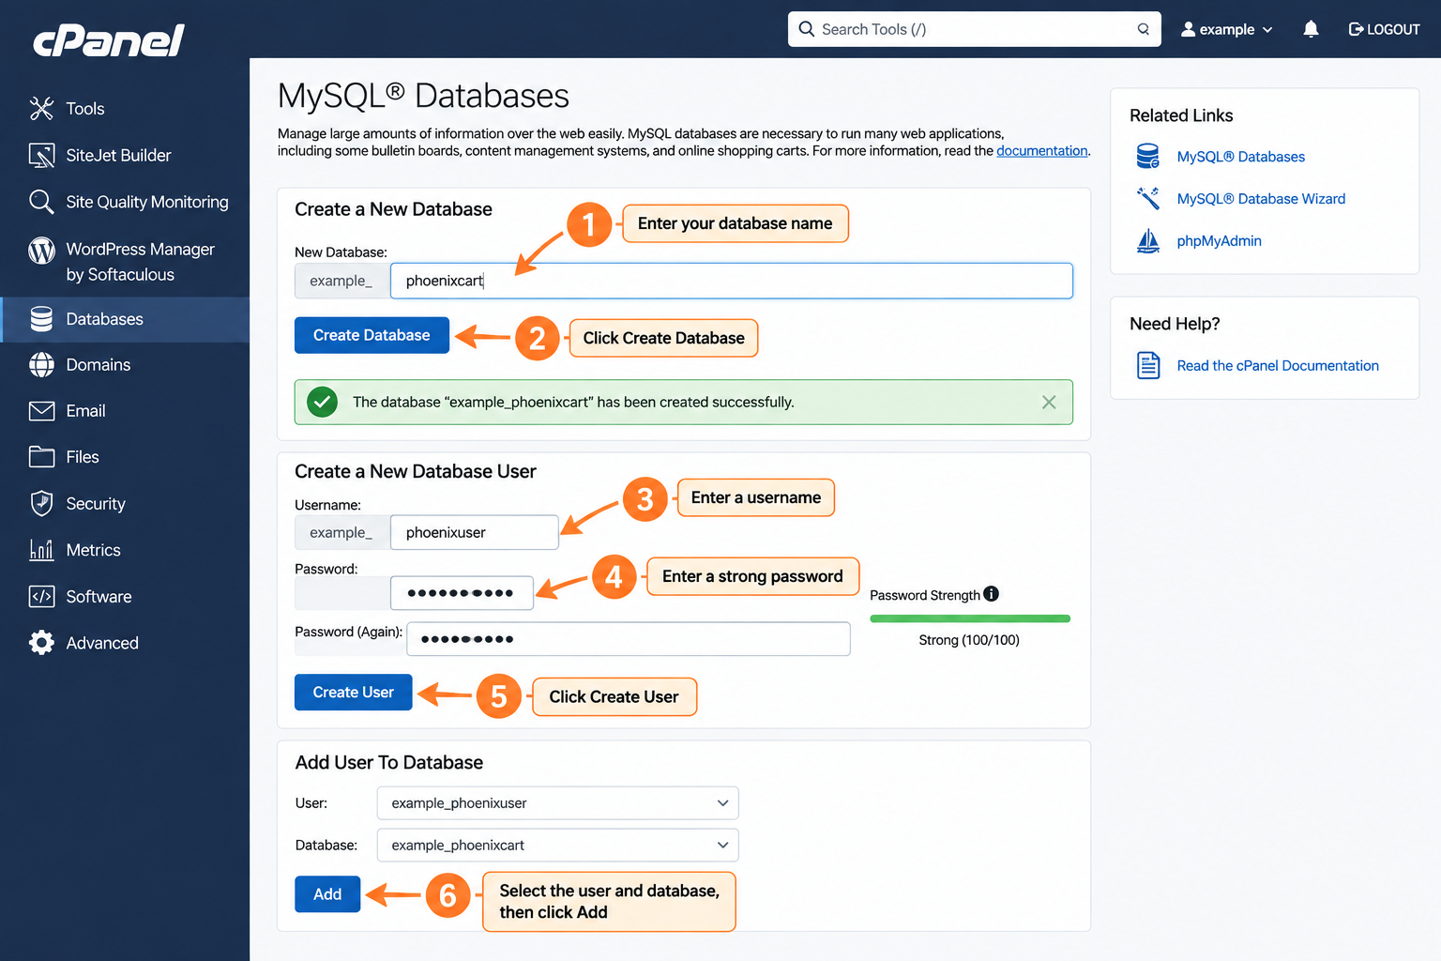Open Read the cPanel Documentation link

1278,366
